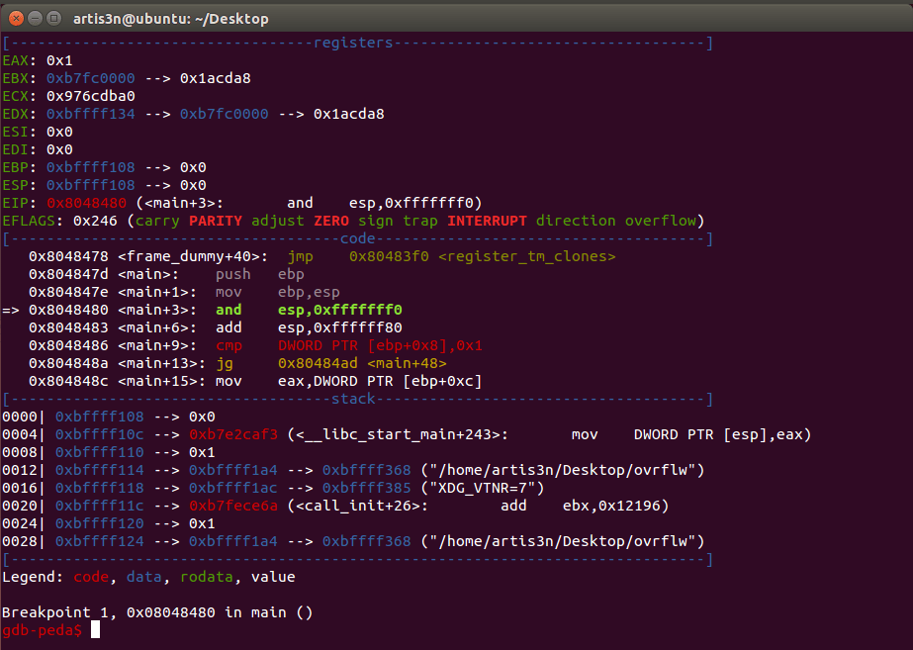The width and height of the screenshot is (913, 650).
Task: Select stack address 0xbffff114
Action: [x=100, y=470]
